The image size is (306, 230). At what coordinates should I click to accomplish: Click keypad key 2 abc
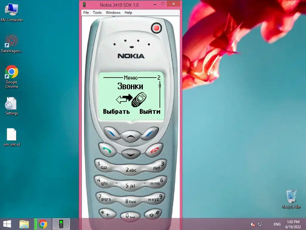(131, 170)
